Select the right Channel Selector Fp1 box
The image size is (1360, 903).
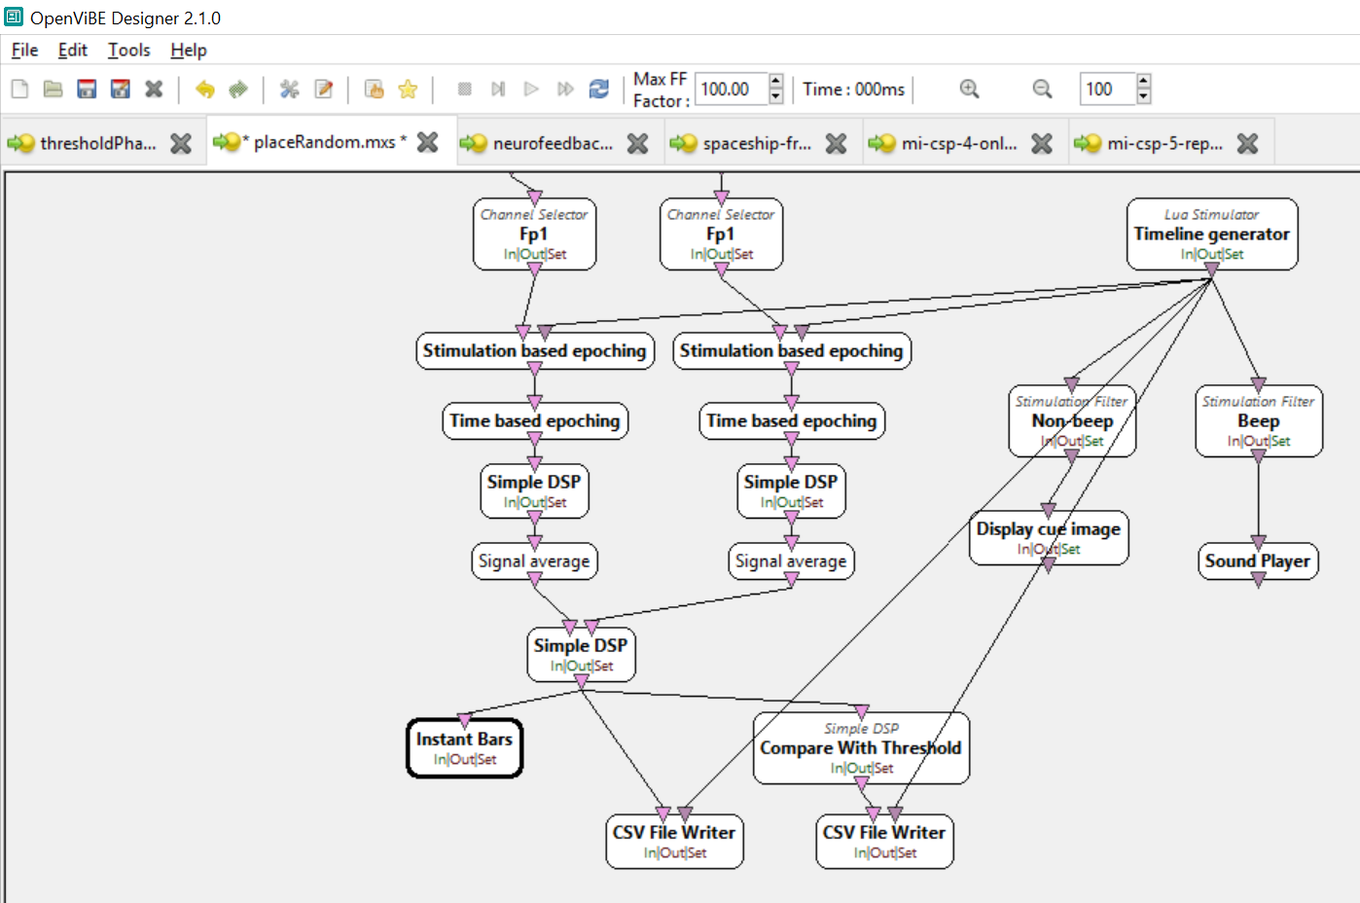[x=721, y=234]
